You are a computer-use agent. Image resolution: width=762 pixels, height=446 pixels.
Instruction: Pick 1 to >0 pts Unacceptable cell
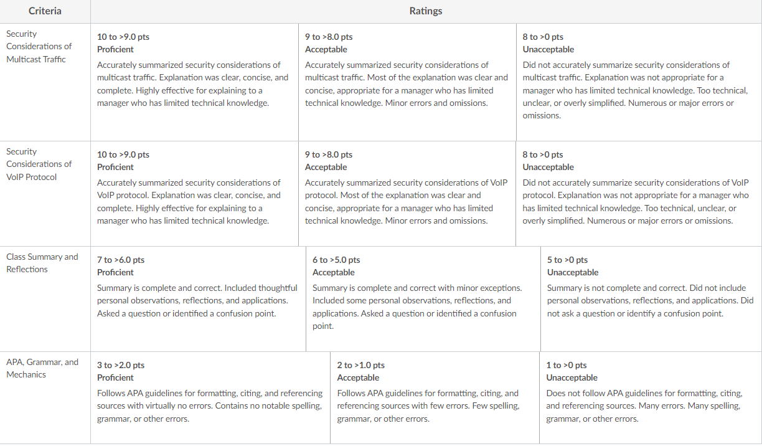tap(651, 397)
